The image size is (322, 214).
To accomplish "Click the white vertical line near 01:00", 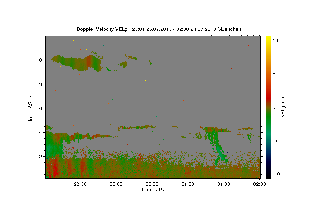I will 190,107.
